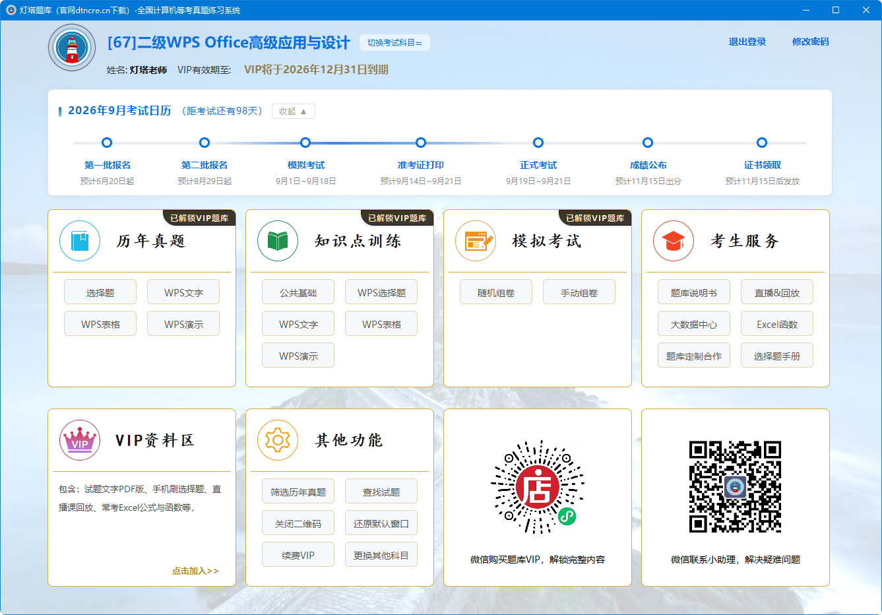Click the 正式考试 timeline node

[538, 143]
